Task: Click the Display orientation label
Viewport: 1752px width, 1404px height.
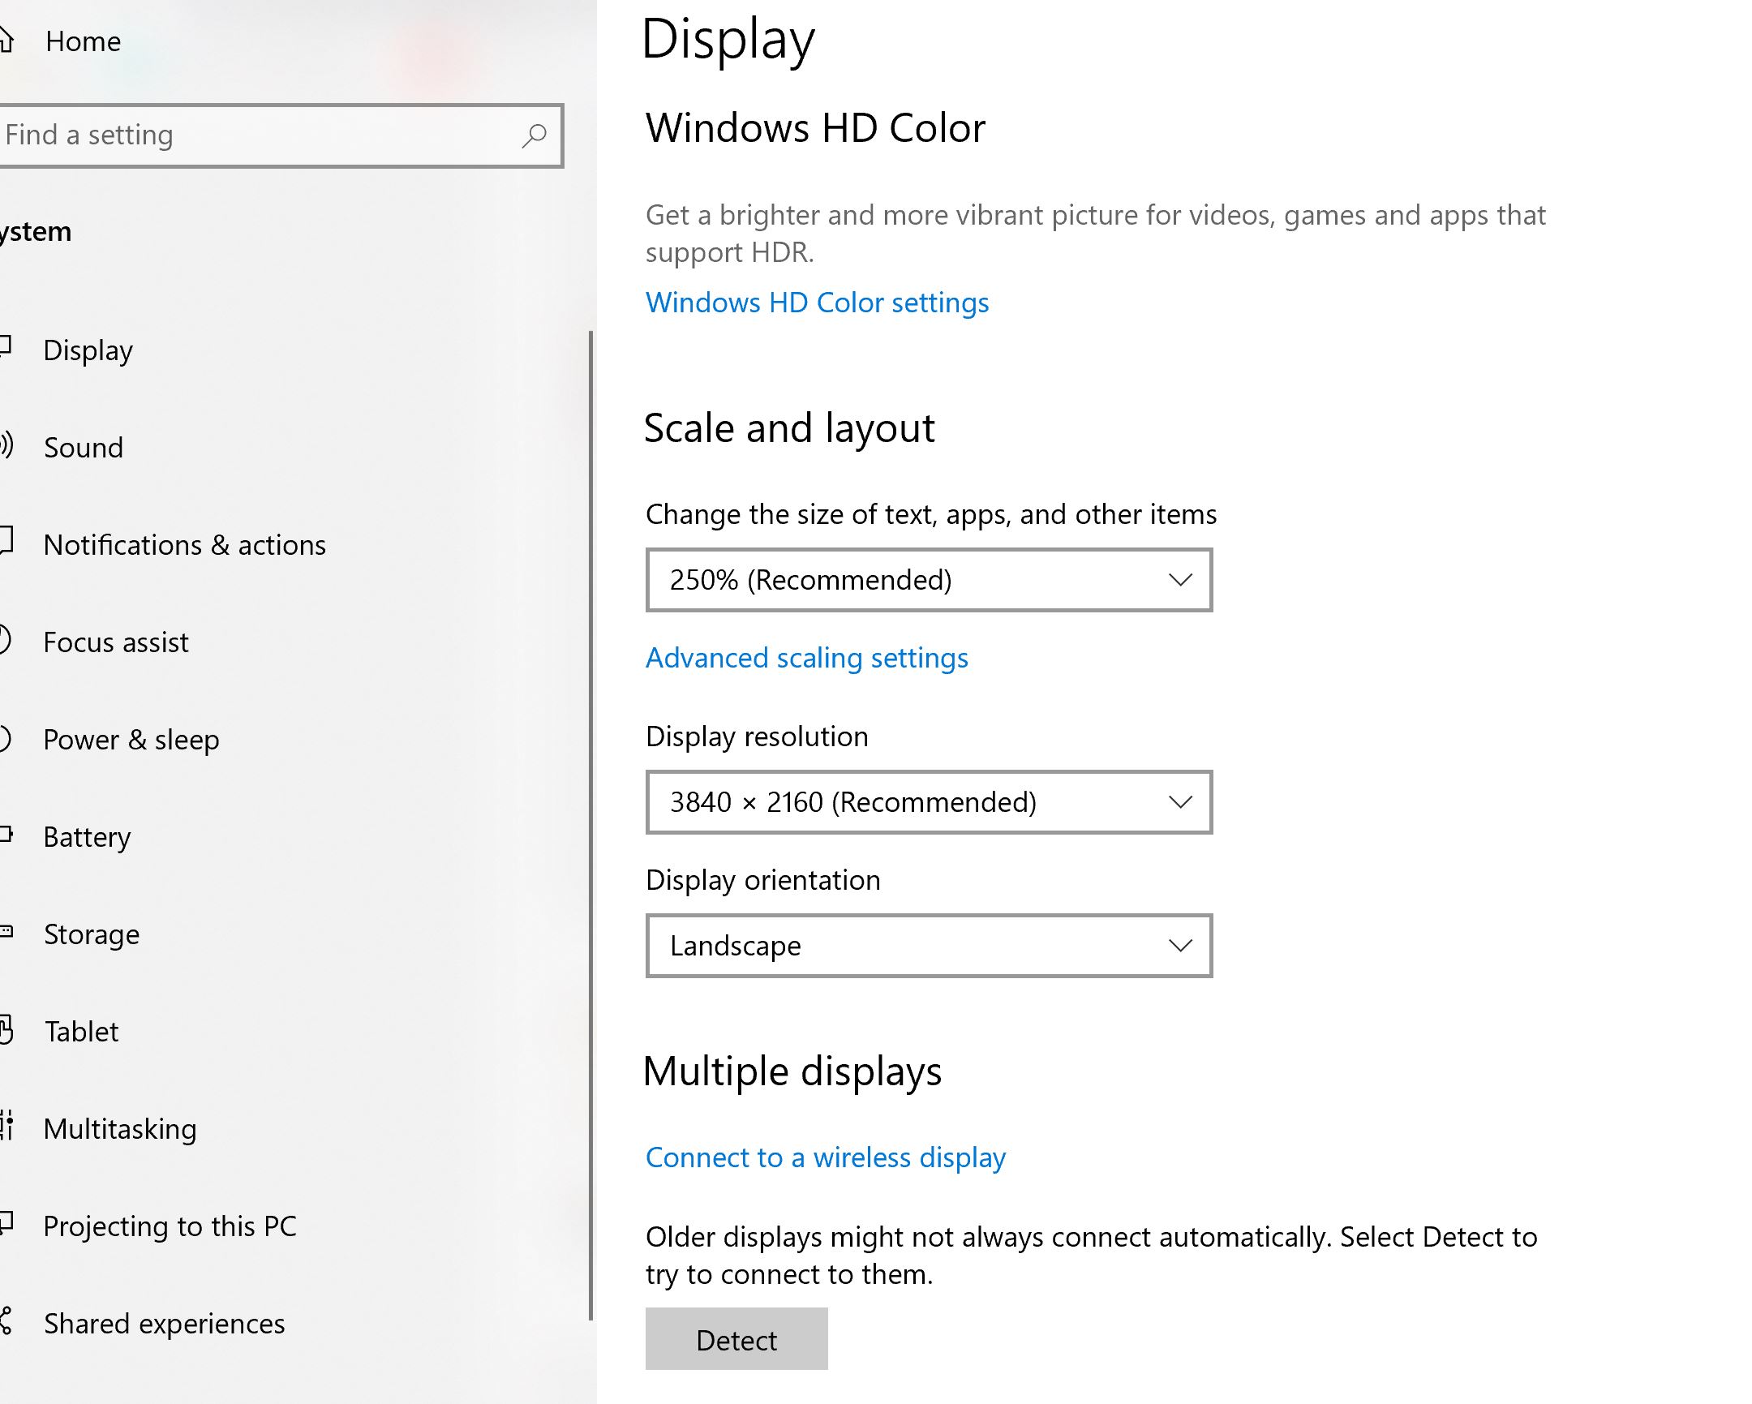Action: tap(763, 881)
